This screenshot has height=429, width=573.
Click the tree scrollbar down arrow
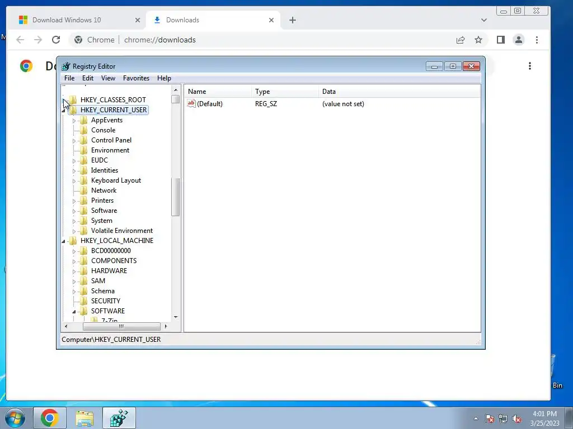click(176, 317)
